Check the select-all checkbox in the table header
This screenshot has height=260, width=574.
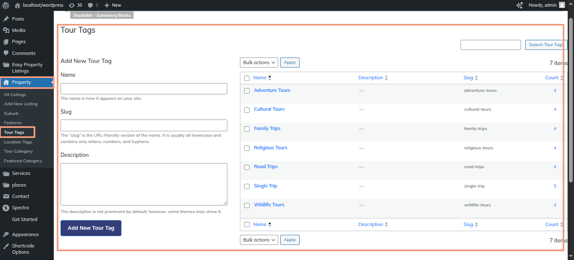point(247,78)
